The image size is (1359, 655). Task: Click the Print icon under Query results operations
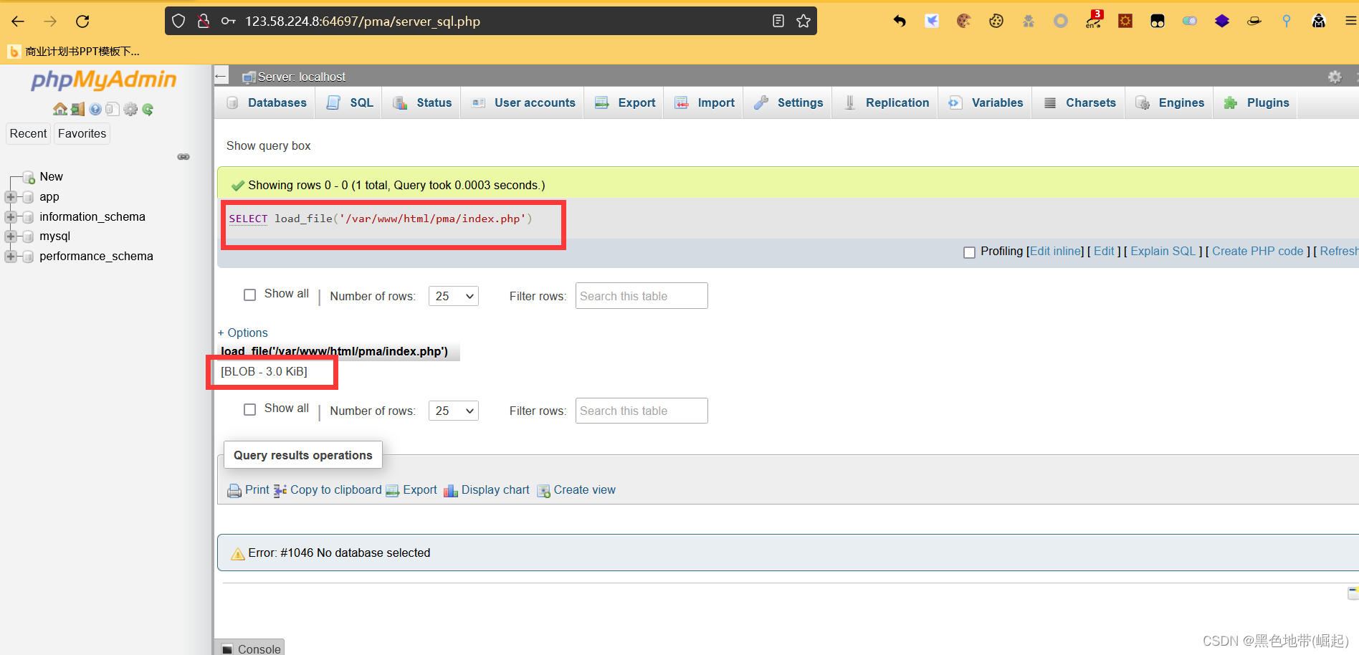(x=234, y=490)
